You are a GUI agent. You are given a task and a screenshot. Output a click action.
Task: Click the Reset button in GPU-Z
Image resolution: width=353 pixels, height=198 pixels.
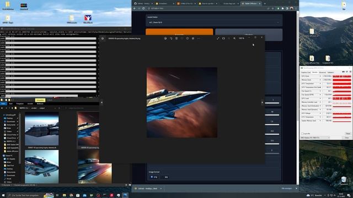[348, 134]
